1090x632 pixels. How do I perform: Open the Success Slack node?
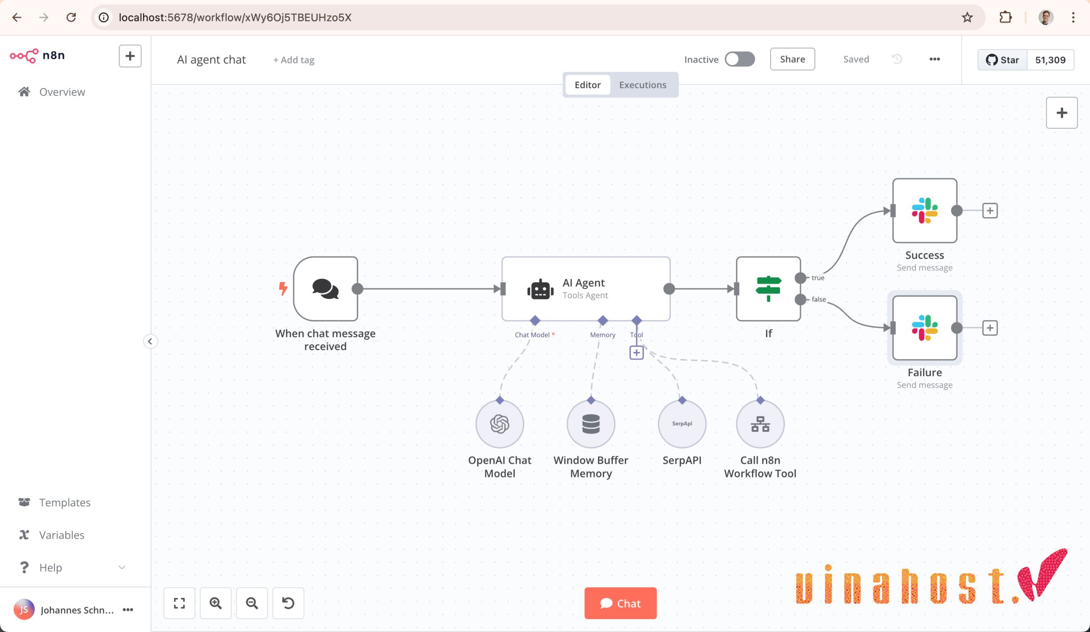click(925, 211)
